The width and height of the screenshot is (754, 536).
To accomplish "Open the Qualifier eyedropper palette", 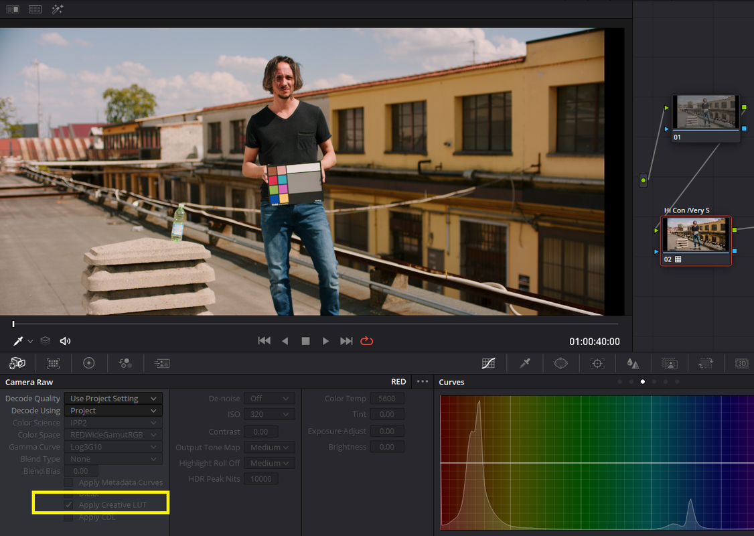I will click(524, 363).
